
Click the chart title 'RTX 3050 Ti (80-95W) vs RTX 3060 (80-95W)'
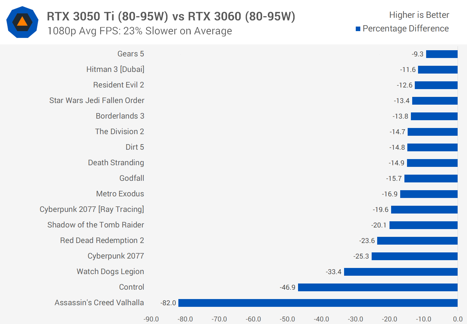[171, 16]
